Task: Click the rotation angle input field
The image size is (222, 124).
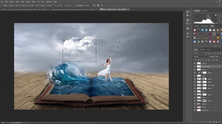Action: (51, 6)
